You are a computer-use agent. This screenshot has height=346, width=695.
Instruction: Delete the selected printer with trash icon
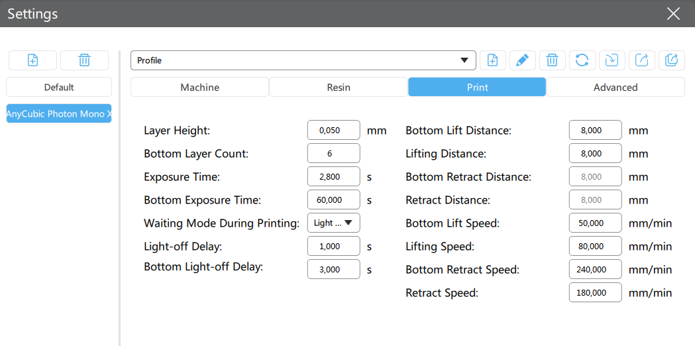pos(84,60)
